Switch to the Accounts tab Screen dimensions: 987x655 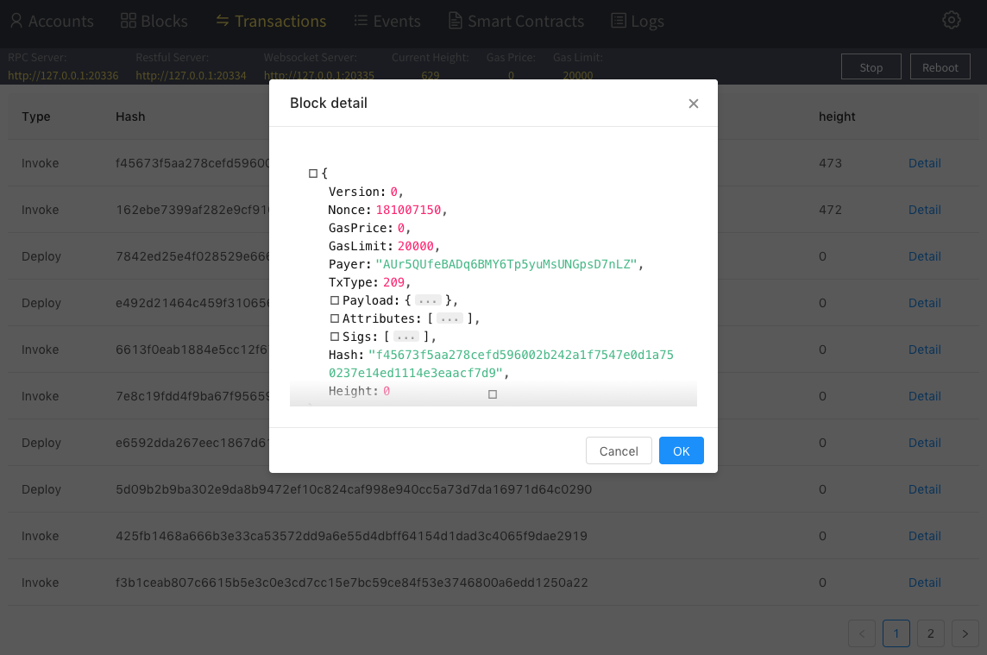[52, 21]
